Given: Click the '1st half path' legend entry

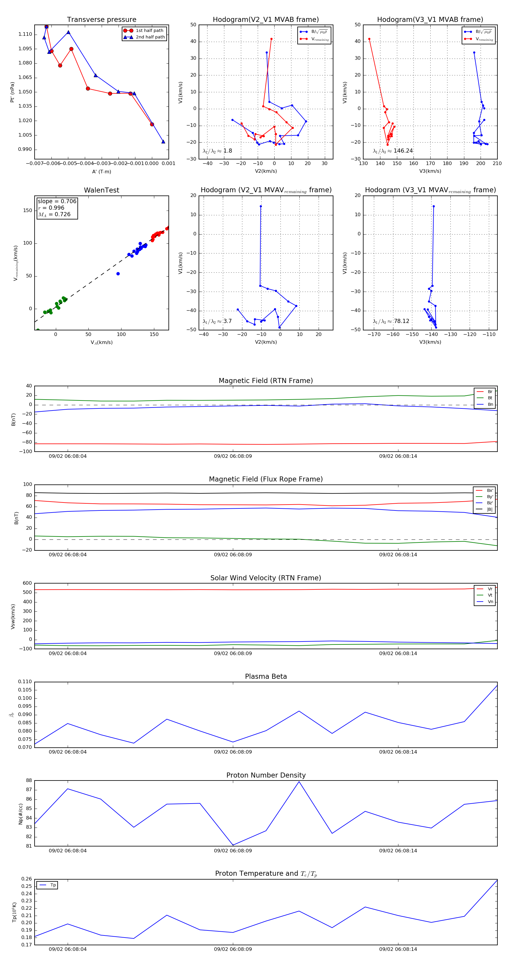Looking at the screenshot, I should tap(144, 31).
